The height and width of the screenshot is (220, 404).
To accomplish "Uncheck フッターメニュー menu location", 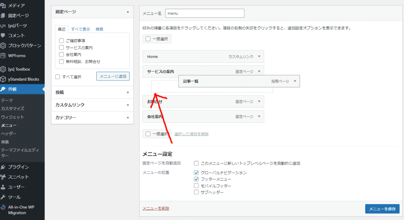I will [x=196, y=179].
